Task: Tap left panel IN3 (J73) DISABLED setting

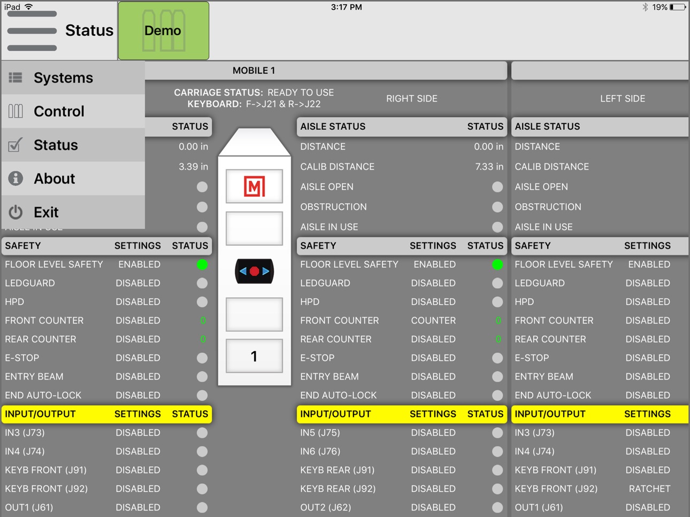Action: click(x=138, y=433)
